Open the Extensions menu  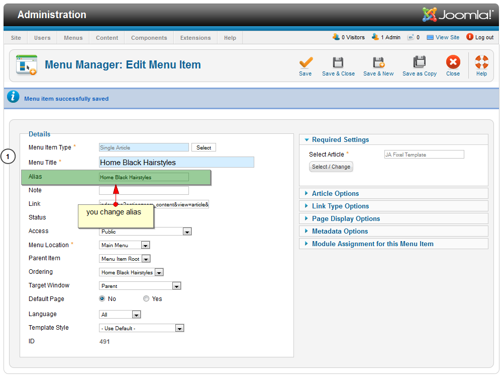pos(195,38)
